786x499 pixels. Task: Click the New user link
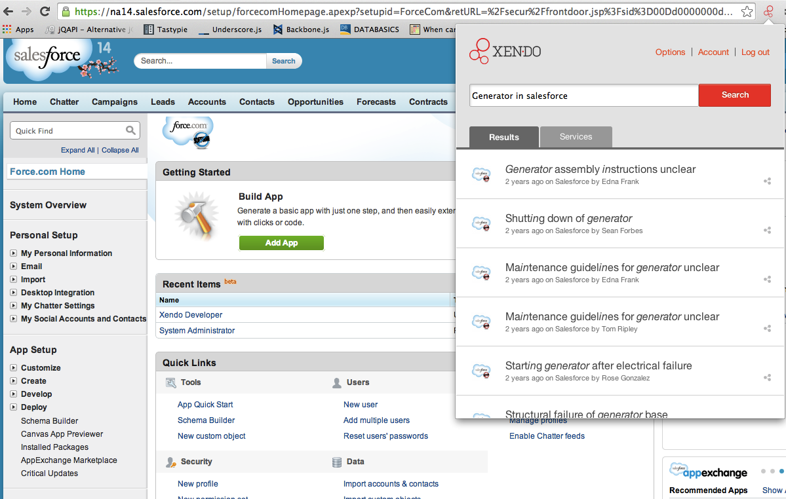tap(361, 405)
